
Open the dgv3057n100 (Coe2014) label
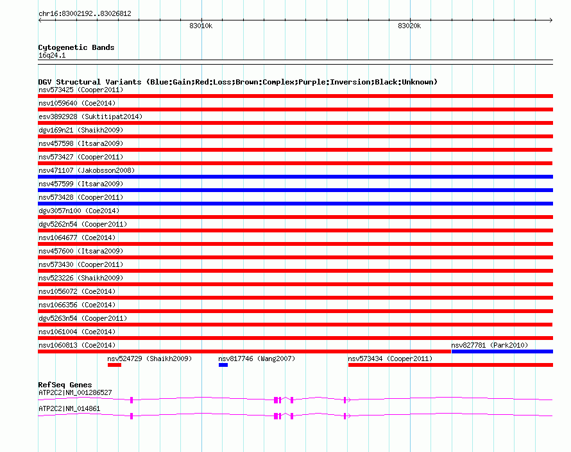coord(79,211)
